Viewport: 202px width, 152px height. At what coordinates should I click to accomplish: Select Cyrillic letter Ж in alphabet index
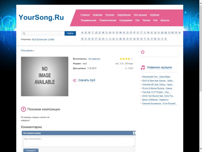(x=103, y=32)
